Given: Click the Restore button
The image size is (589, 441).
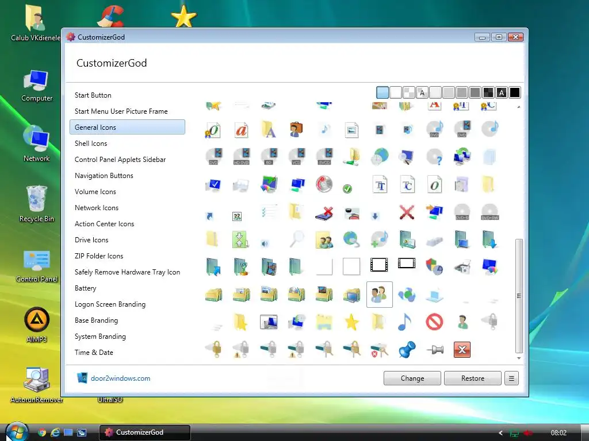Looking at the screenshot, I should (x=473, y=378).
